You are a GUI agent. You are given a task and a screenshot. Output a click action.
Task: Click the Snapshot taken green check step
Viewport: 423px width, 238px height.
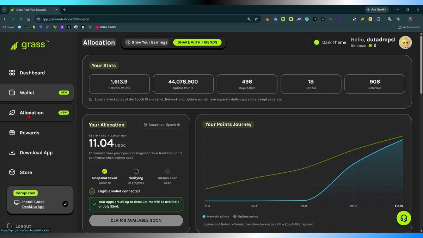(105, 171)
